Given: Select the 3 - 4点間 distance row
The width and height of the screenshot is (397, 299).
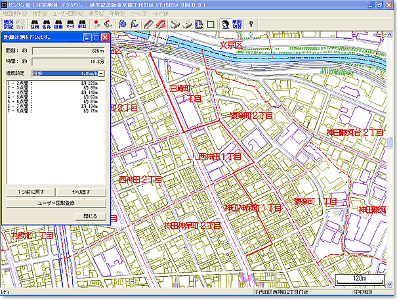Looking at the screenshot, I should click(52, 92).
